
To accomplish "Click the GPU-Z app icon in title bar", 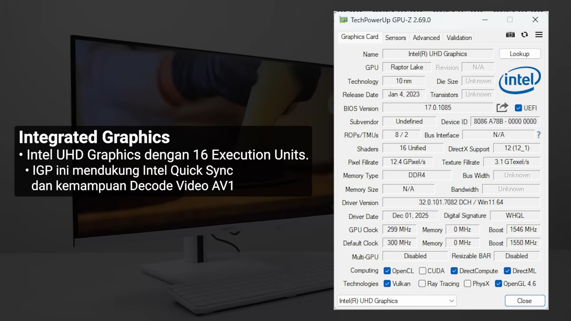I will 343,20.
